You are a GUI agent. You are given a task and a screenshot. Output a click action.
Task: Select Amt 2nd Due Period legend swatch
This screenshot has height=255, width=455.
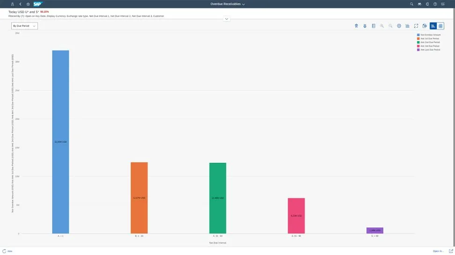(x=418, y=42)
